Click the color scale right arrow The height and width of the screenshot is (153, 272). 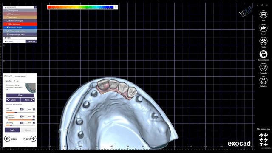tap(116, 7)
